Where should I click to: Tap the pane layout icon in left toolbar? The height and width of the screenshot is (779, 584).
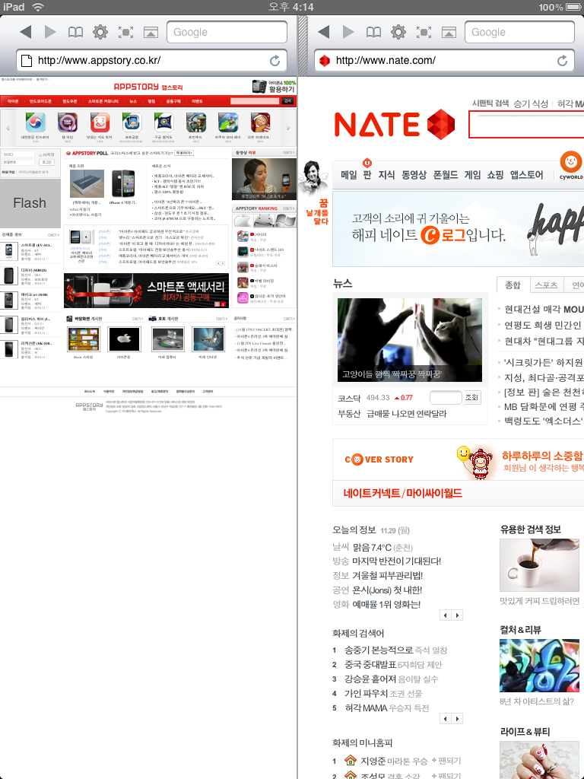point(151,32)
